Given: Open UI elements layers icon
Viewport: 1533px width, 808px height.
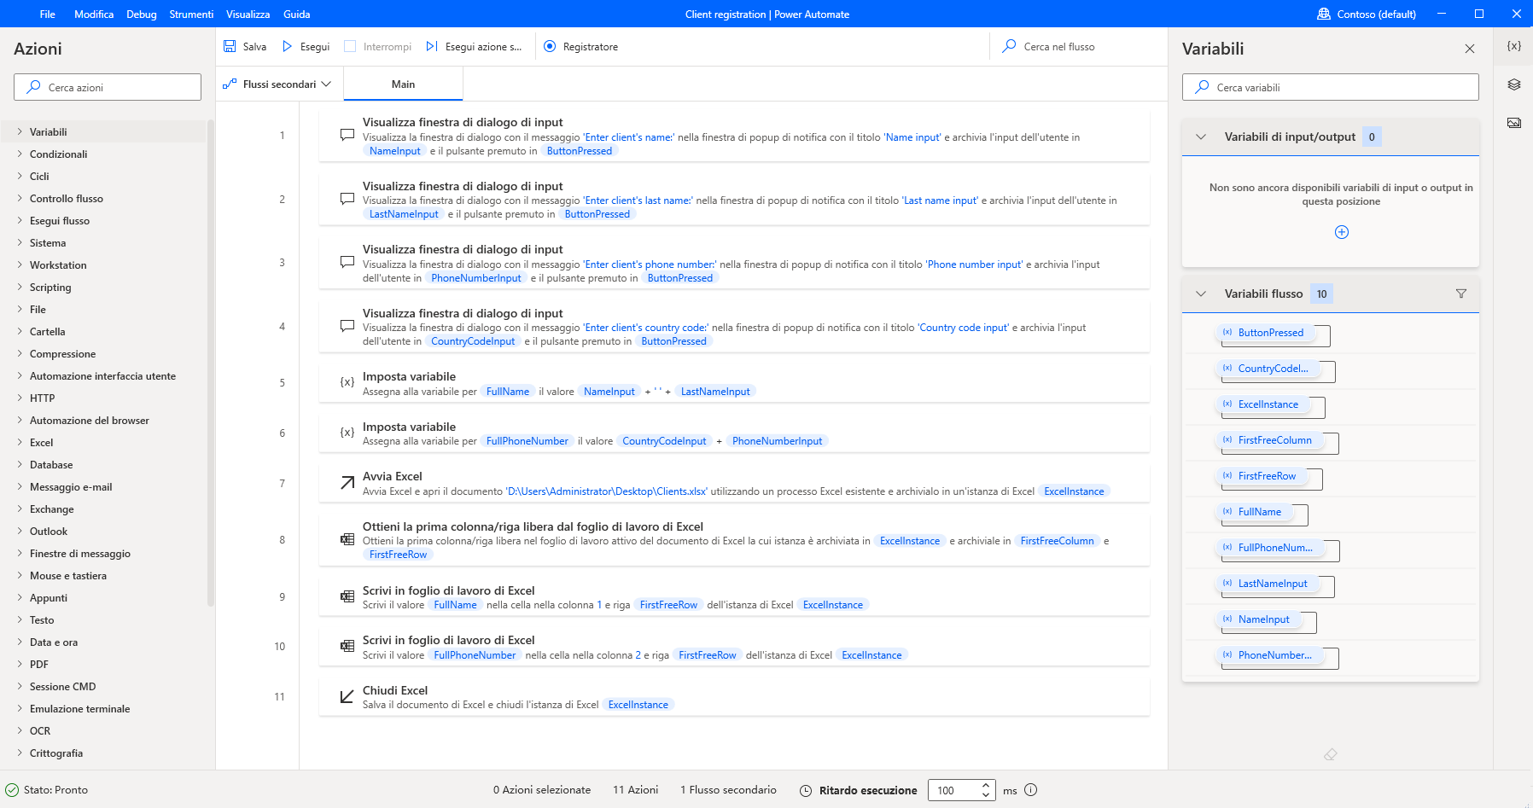Looking at the screenshot, I should coord(1514,84).
